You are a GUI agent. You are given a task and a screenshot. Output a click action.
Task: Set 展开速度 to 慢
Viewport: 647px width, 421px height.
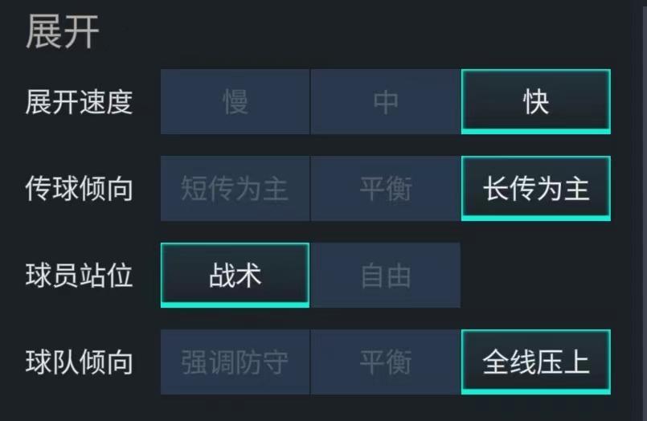[x=235, y=102]
